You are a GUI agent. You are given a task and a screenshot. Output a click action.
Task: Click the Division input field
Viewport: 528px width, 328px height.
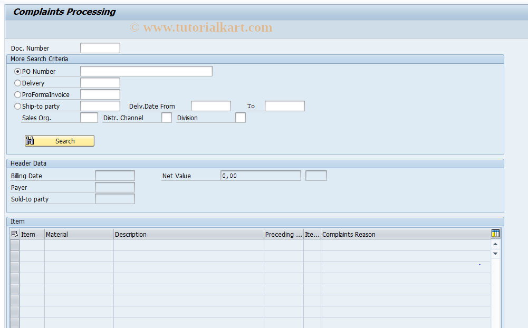tap(241, 118)
